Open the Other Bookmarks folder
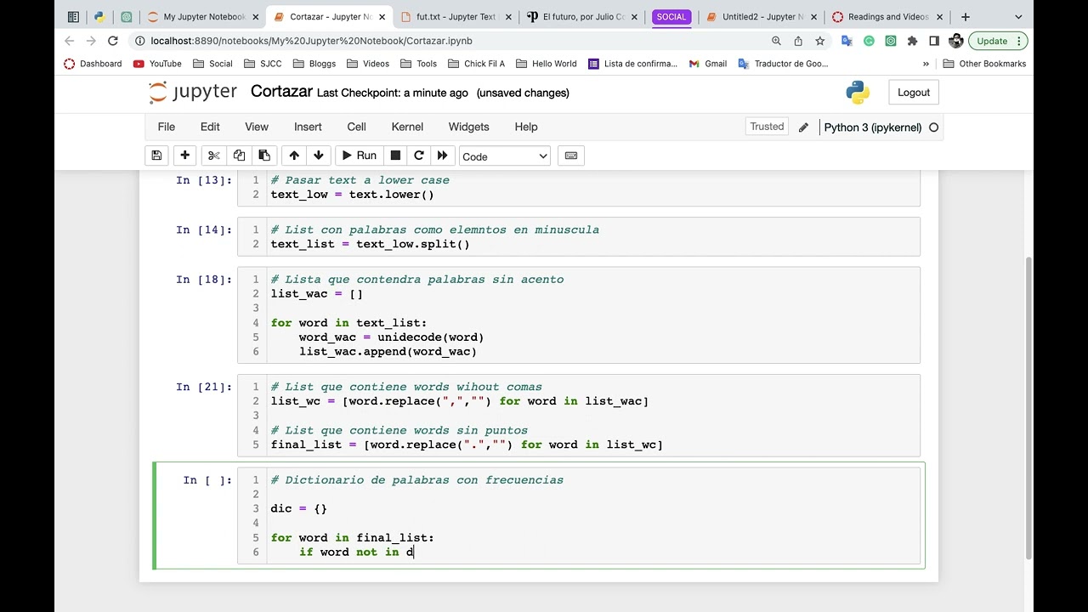Screen dimensions: 1088x612 point(984,64)
